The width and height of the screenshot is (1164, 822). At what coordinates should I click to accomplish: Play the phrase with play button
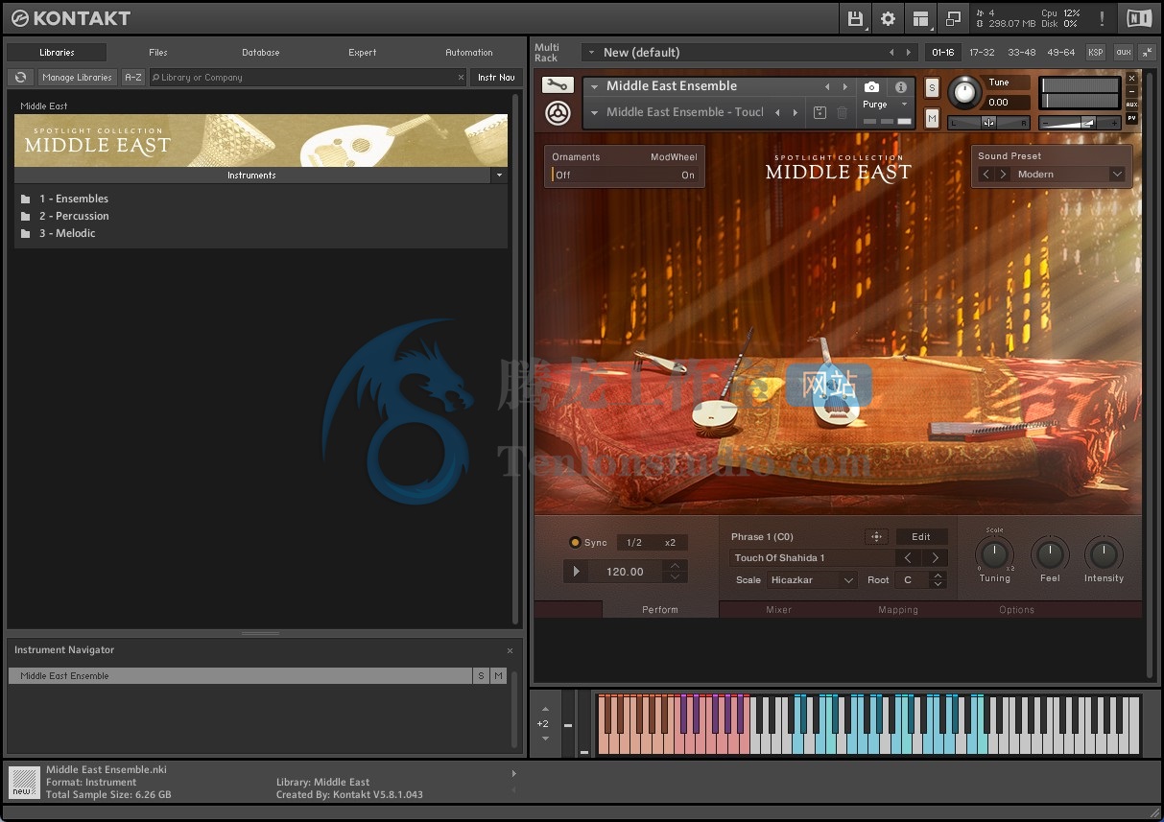pos(577,572)
